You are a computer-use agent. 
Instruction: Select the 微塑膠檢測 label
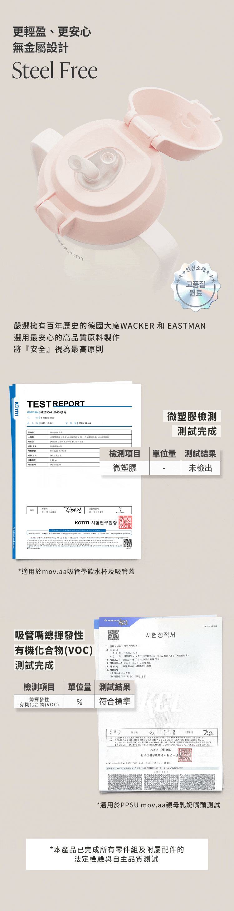192,416
